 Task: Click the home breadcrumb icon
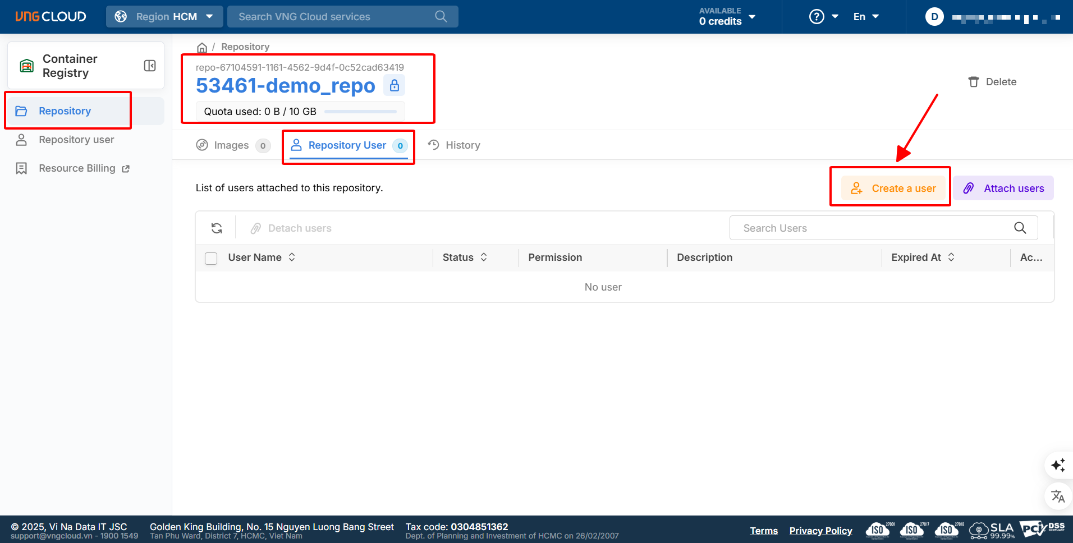tap(202, 47)
